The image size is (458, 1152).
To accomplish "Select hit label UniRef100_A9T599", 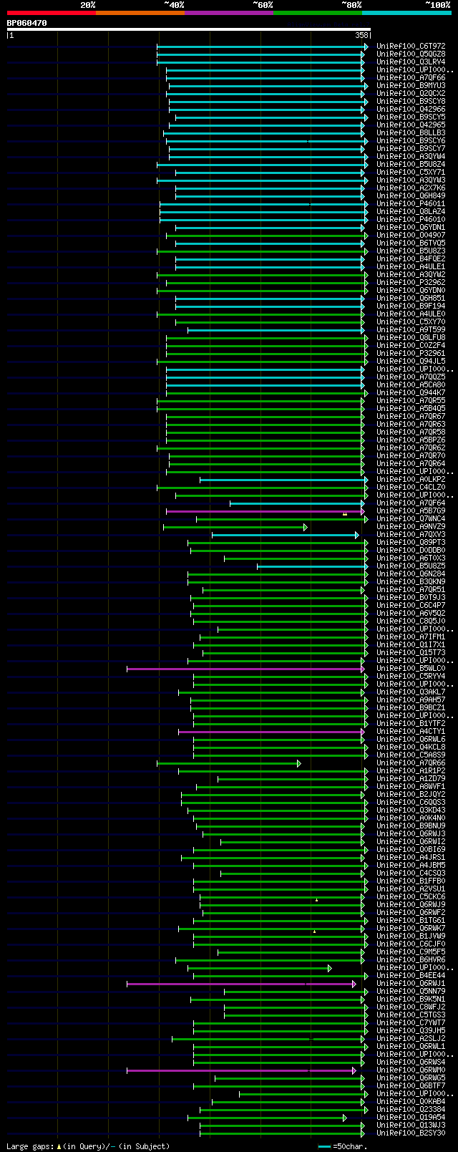I will 411,329.
